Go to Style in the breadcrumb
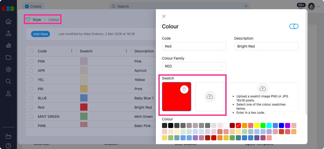The width and height of the screenshot is (324, 149). pos(37,20)
